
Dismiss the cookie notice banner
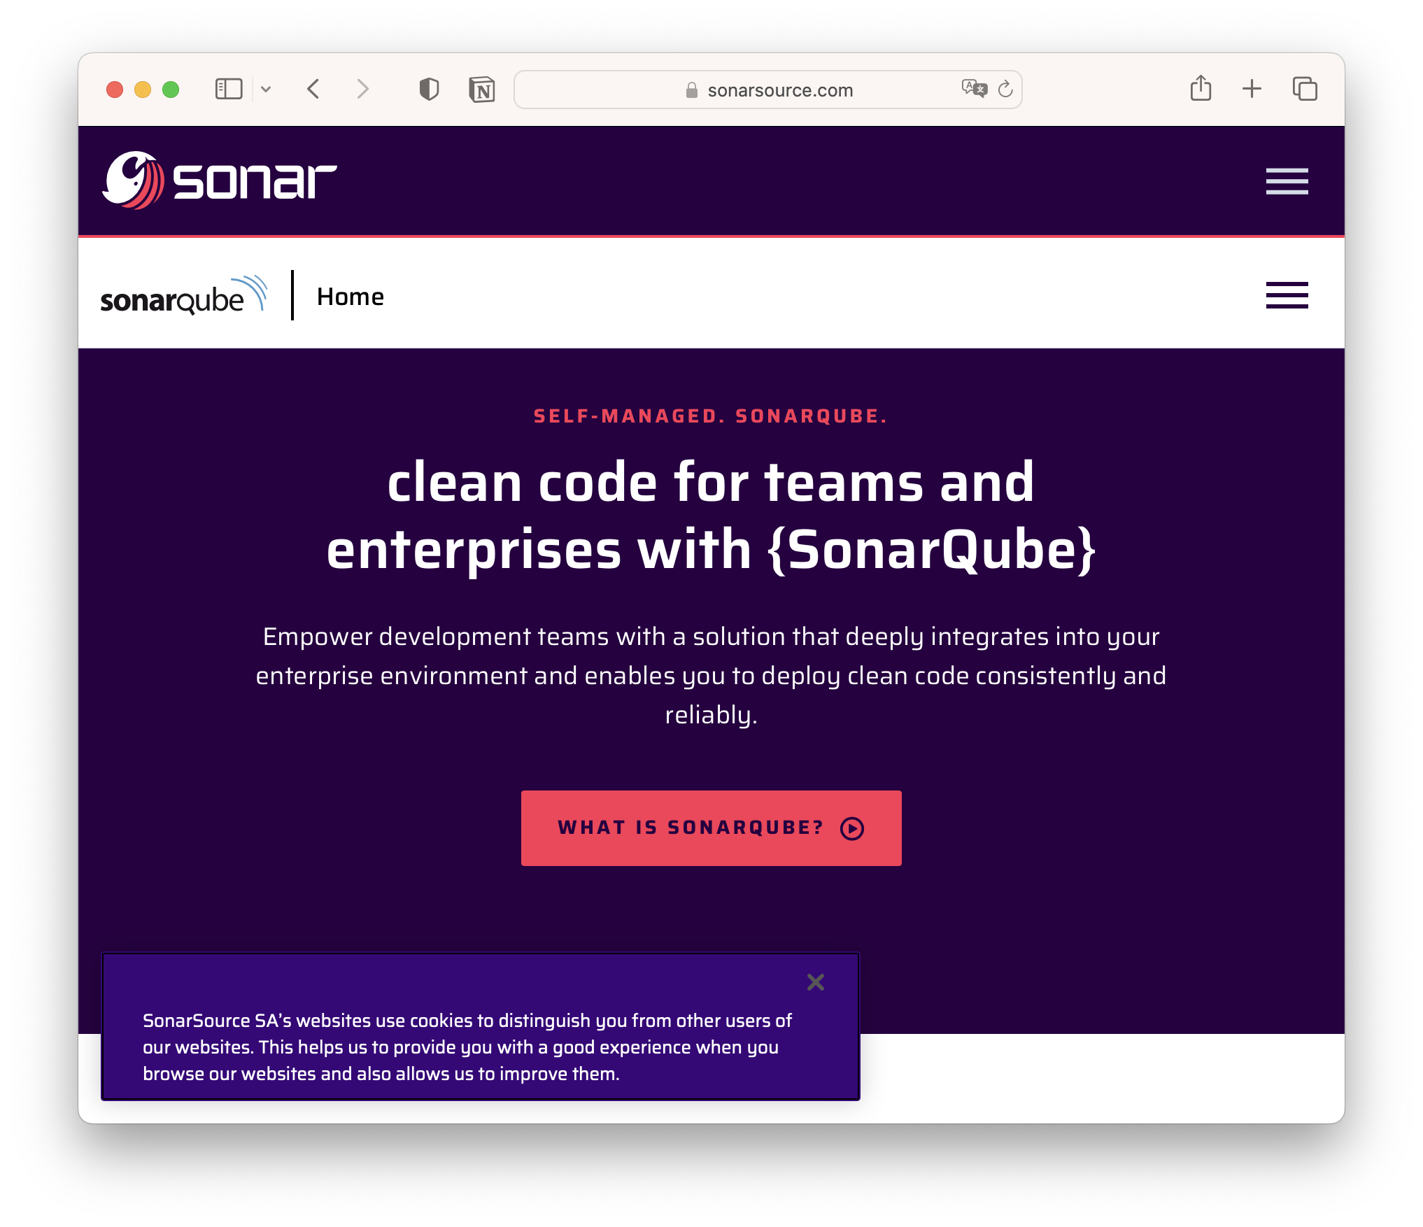pos(815,982)
